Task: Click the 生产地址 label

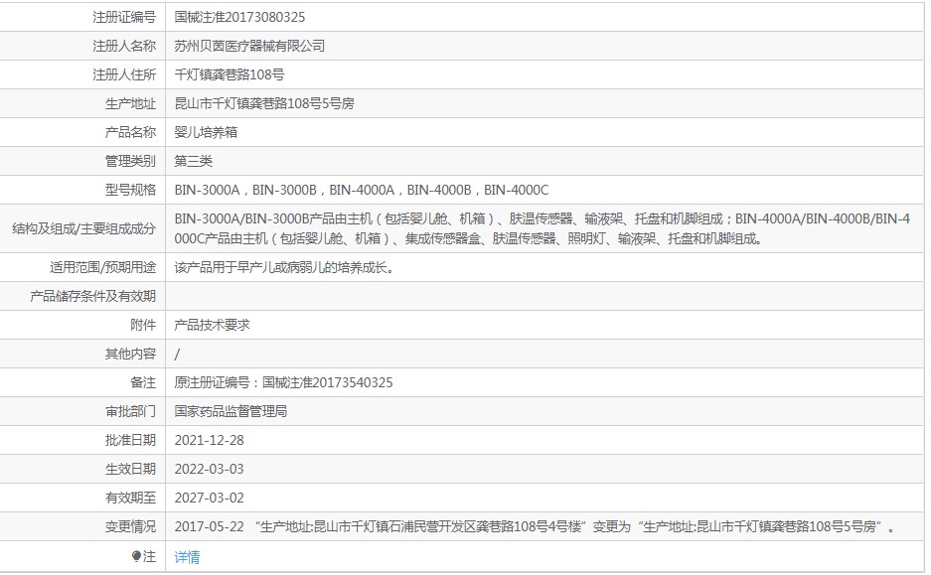Action: click(x=130, y=103)
